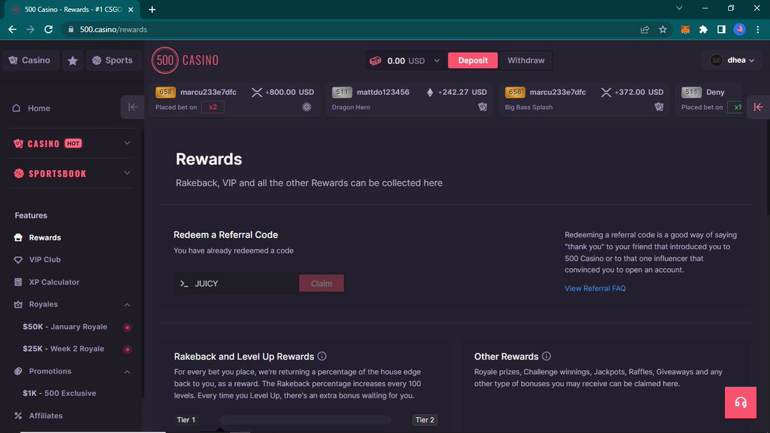This screenshot has width=770, height=433.
Task: Open the Extensions puzzle menu
Action: 703,30
